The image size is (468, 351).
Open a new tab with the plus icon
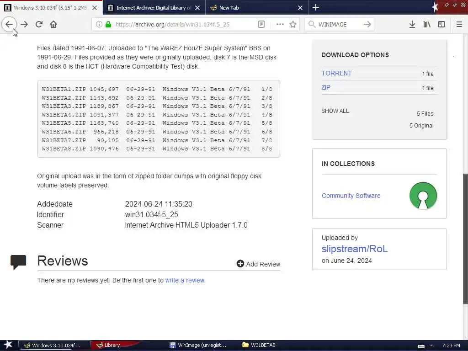(316, 7)
